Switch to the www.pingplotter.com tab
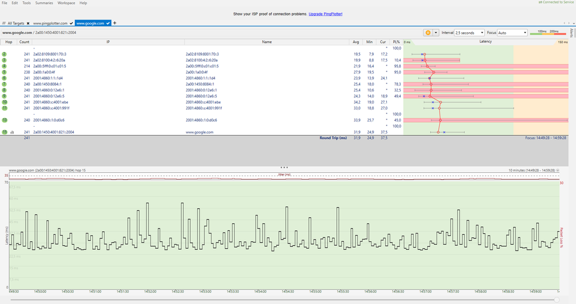The height and width of the screenshot is (304, 576). 51,23
